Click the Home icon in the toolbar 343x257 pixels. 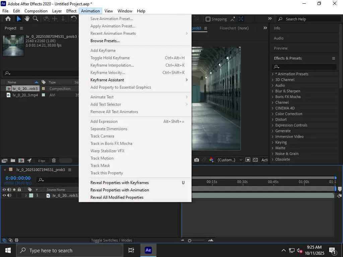pos(8,19)
